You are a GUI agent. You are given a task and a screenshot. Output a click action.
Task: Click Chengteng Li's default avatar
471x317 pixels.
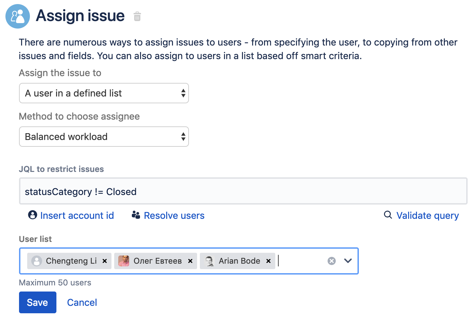coord(37,261)
